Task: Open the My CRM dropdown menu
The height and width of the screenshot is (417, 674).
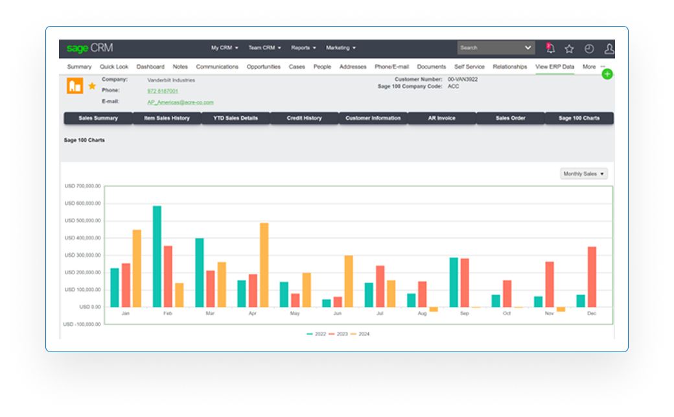Action: [x=224, y=48]
